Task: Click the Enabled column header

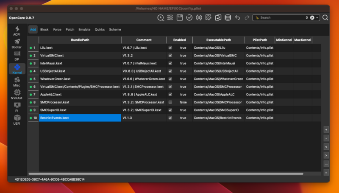Action: click(179, 40)
